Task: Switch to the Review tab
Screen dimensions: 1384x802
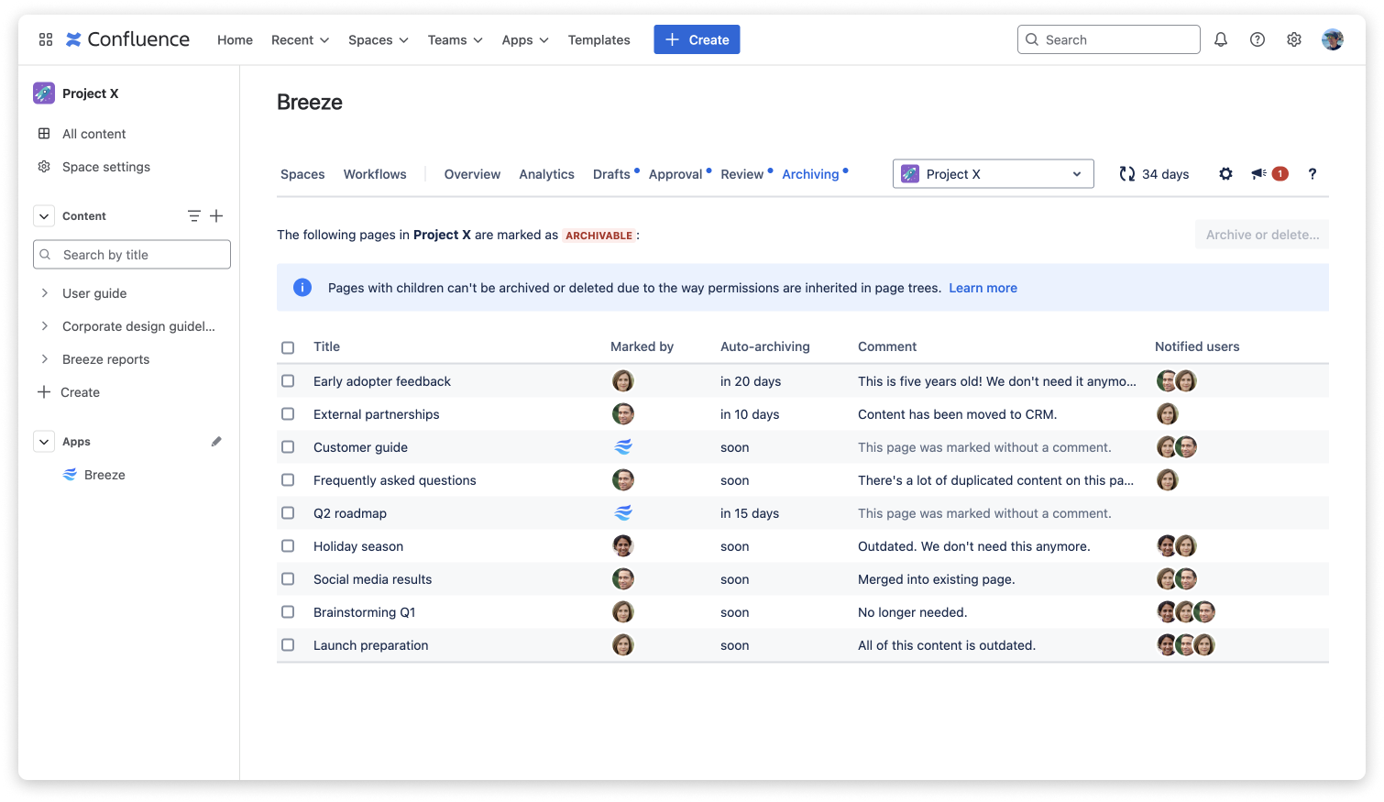Action: tap(742, 174)
